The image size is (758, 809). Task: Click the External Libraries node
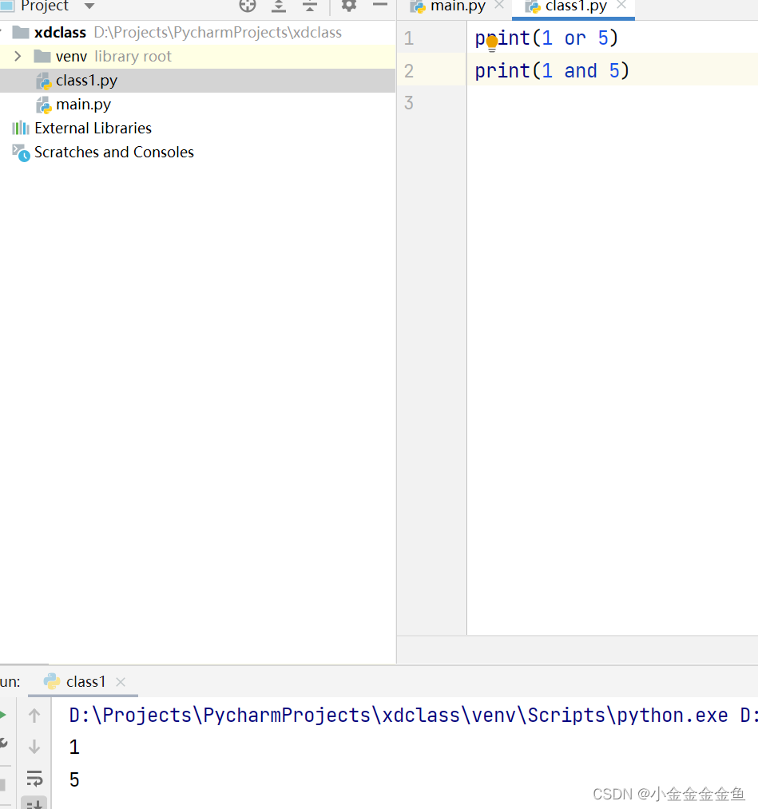coord(93,129)
